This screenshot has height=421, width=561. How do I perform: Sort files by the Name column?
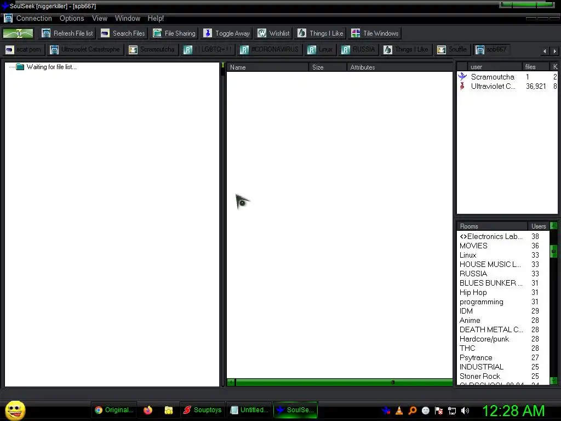(267, 67)
